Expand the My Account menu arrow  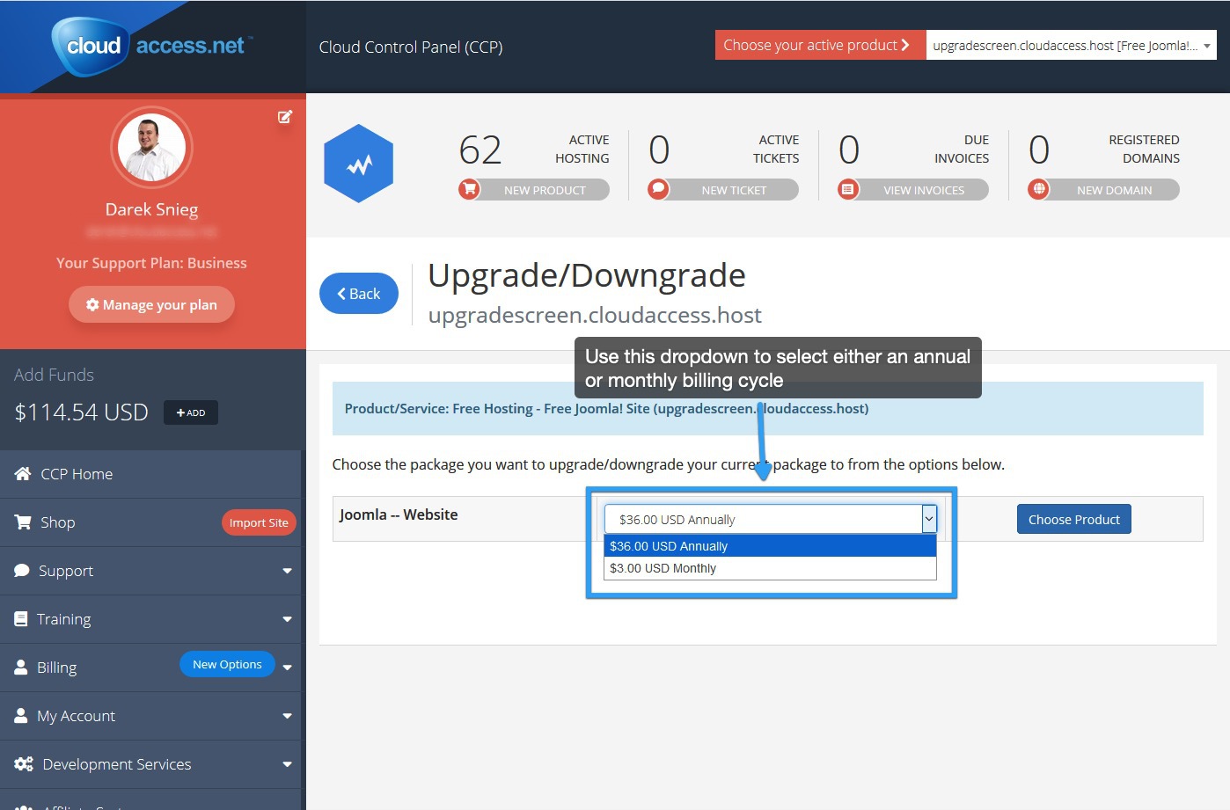[287, 716]
